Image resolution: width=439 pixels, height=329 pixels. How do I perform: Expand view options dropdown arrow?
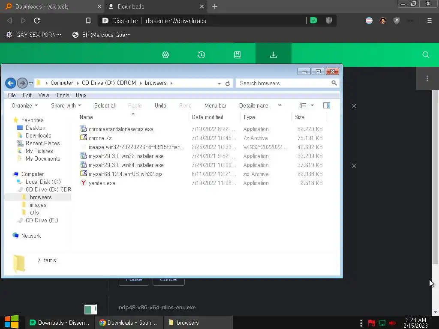coord(312,105)
